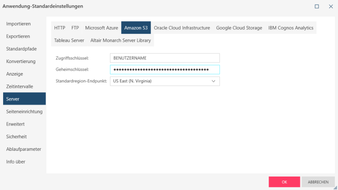Open the Oracle Cloud Infrastructure tab
This screenshot has width=338, height=190.
click(x=182, y=28)
